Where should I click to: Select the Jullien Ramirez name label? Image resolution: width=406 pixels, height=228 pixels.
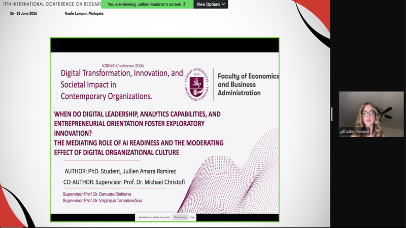(357, 132)
